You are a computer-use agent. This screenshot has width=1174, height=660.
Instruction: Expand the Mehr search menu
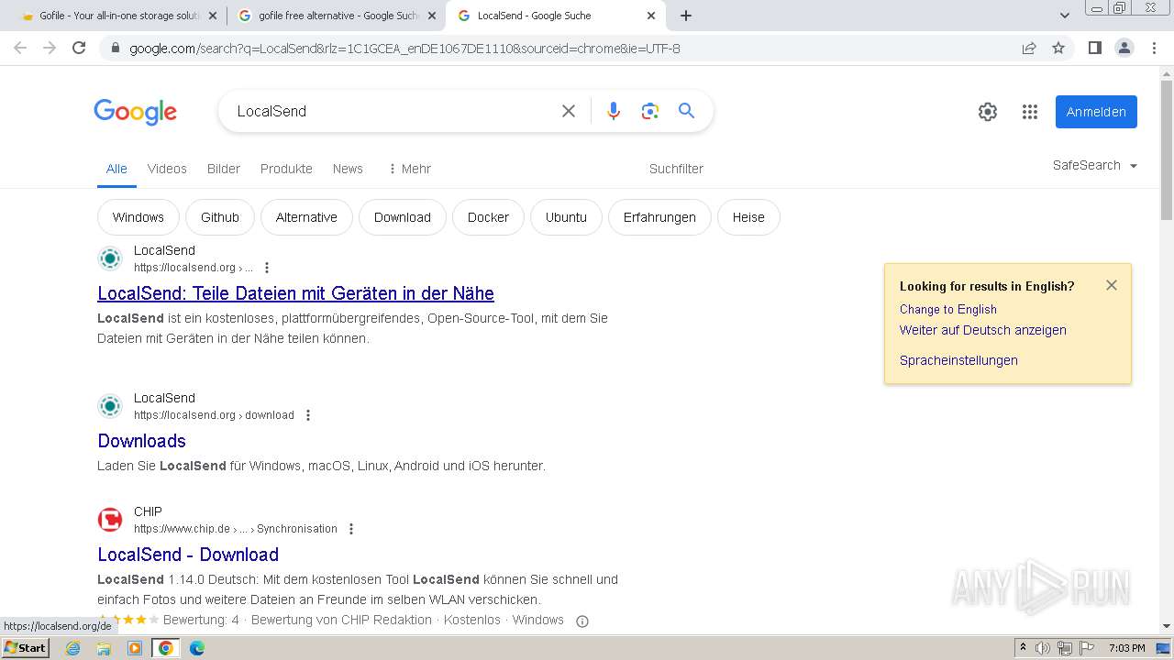pos(409,169)
